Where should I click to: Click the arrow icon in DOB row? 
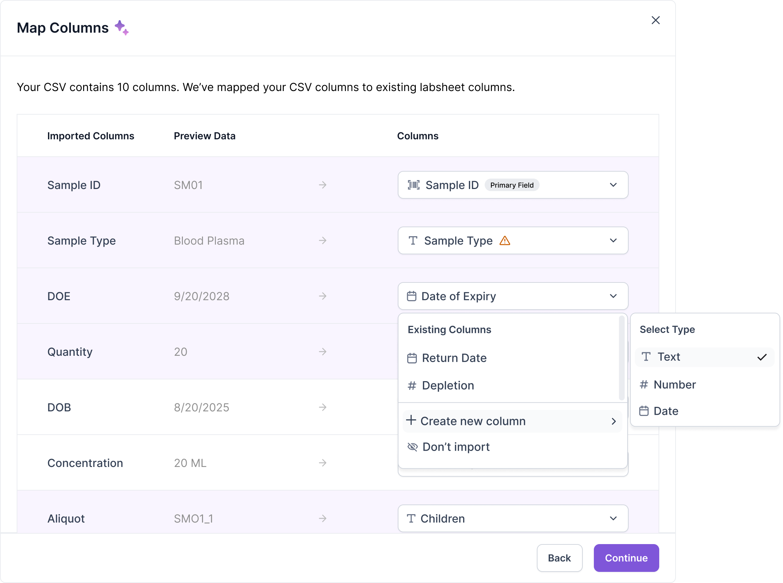point(322,407)
